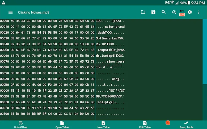Screen dimensions: 207x129
Task: Select offset row 00000
Action: coord(5,21)
